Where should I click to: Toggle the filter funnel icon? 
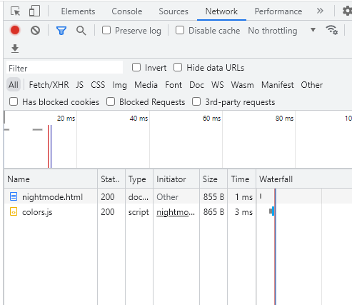pos(61,31)
